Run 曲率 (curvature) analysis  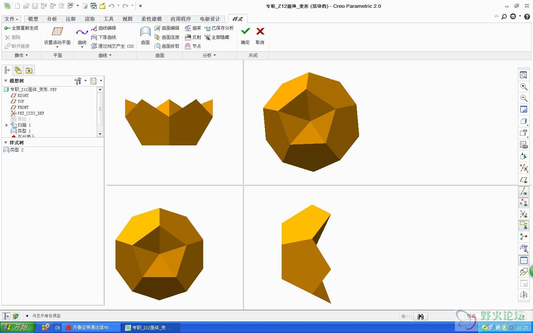click(x=193, y=28)
